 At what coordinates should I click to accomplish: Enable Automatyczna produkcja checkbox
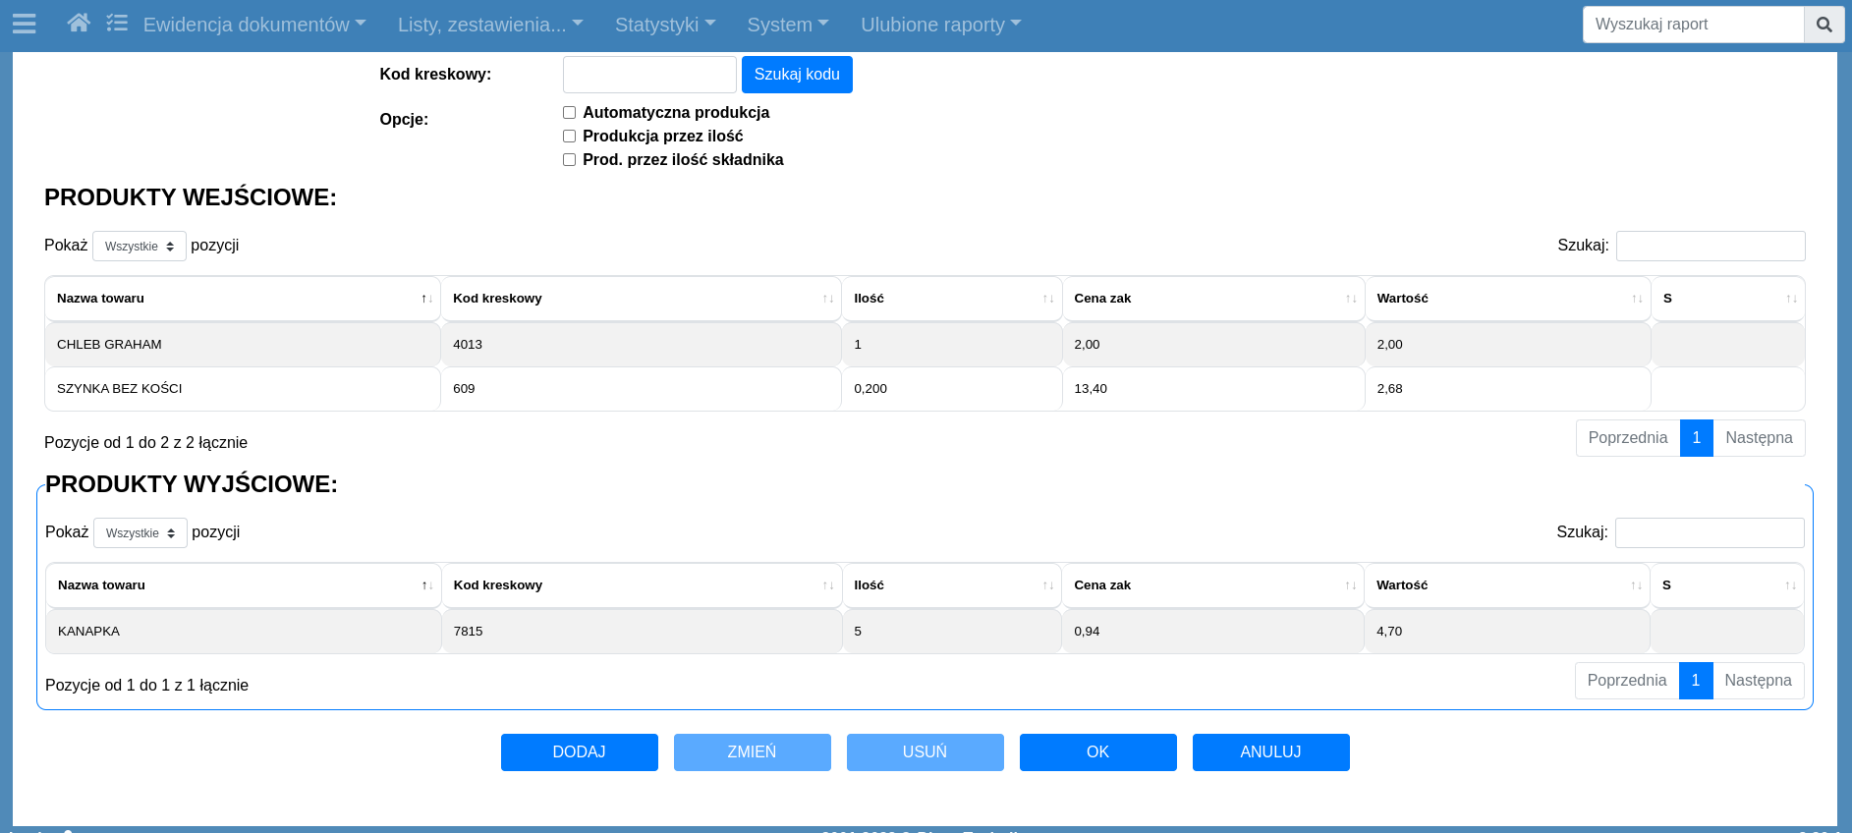coord(569,113)
